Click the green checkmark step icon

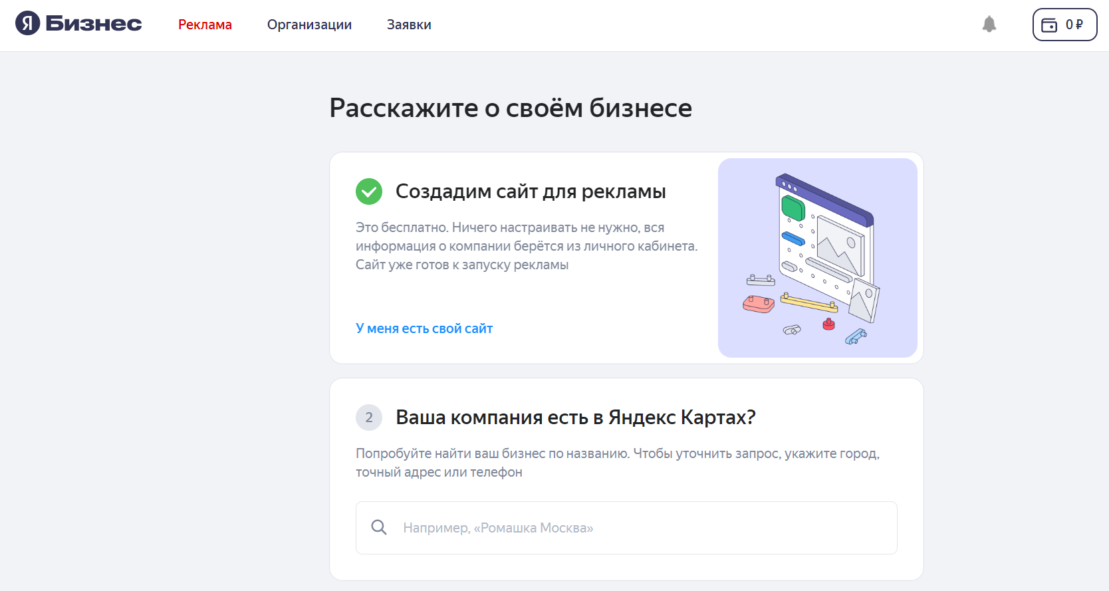(x=369, y=191)
